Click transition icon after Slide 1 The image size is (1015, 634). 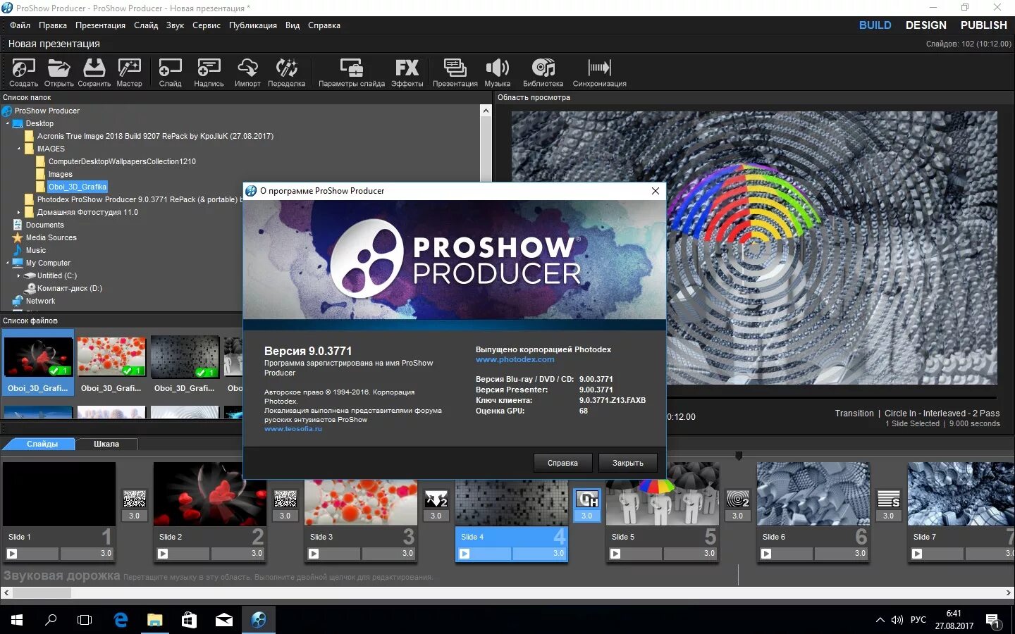pos(135,499)
